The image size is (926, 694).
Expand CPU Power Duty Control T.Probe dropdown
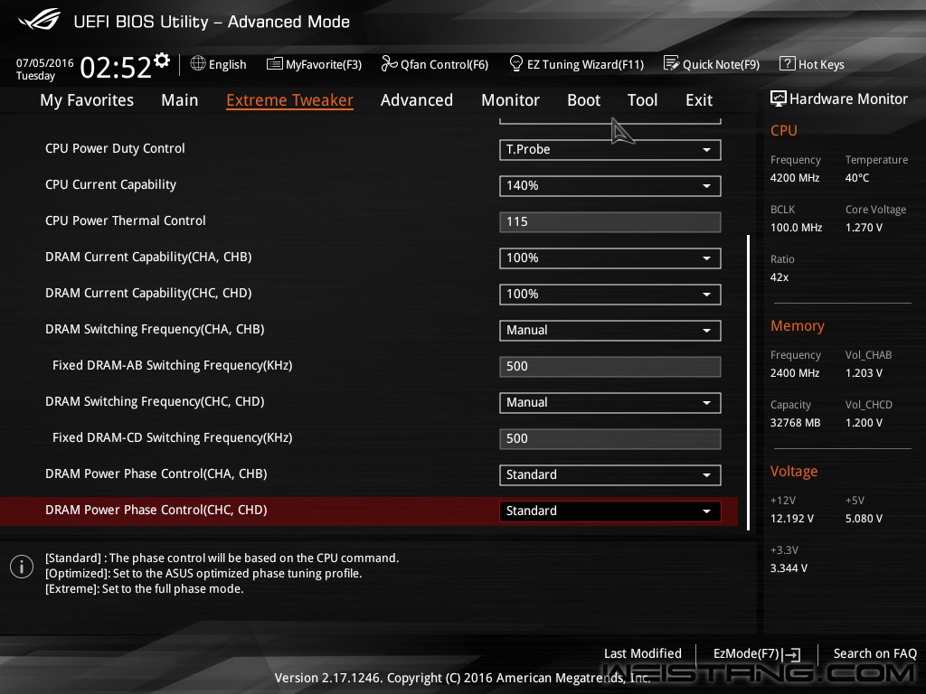[610, 150]
